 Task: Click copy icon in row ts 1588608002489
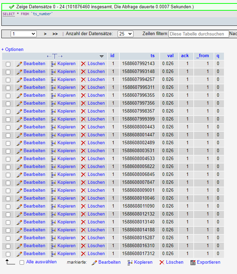pyautogui.click(x=53, y=143)
